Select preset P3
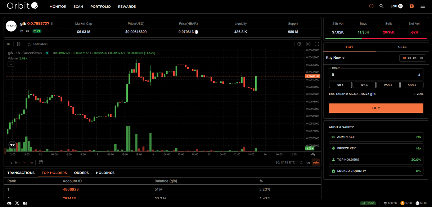The height and width of the screenshot is (207, 432). point(415,58)
